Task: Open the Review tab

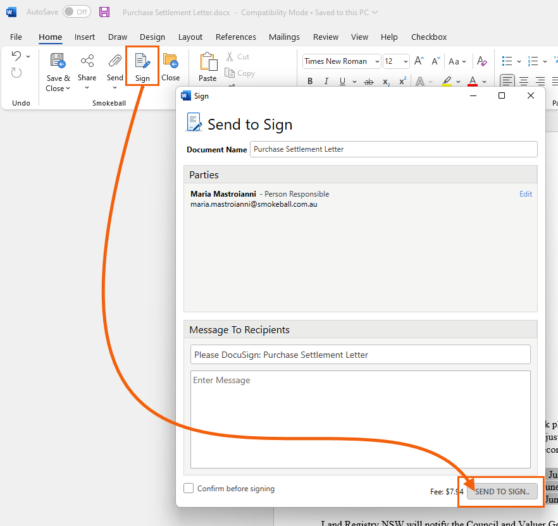Action: click(x=326, y=37)
